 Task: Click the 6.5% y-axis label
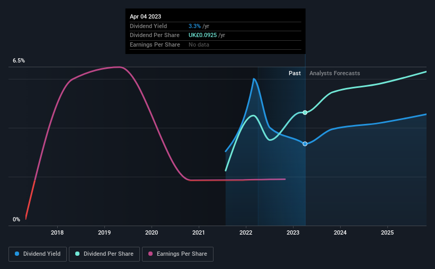(19, 60)
